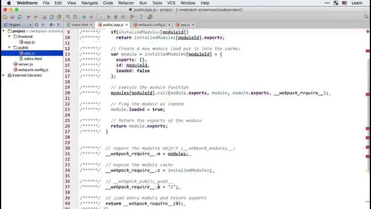
Task: Navigate back with the blue left arrow
Action: [x=84, y=17]
